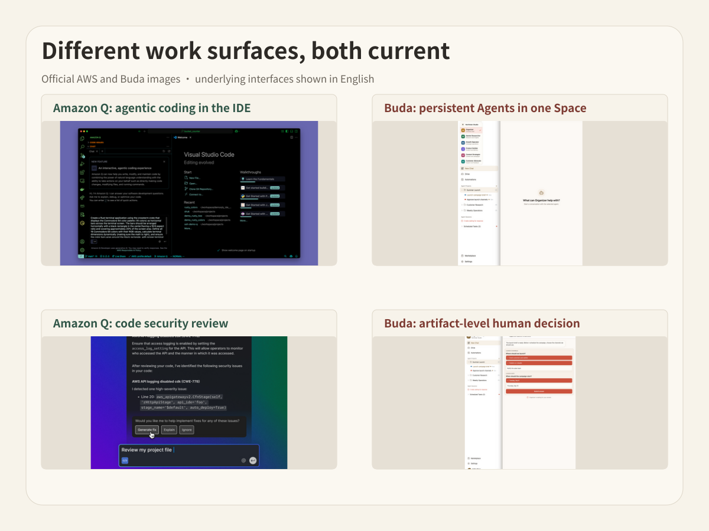Open Learn the Fundamentals walkthrough

pyautogui.click(x=262, y=179)
